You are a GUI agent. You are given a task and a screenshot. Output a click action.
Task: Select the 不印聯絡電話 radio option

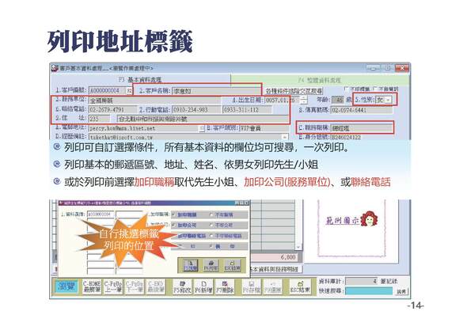click(x=211, y=236)
